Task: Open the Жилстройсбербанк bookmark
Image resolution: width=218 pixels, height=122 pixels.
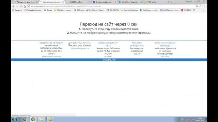Action: click(x=129, y=10)
